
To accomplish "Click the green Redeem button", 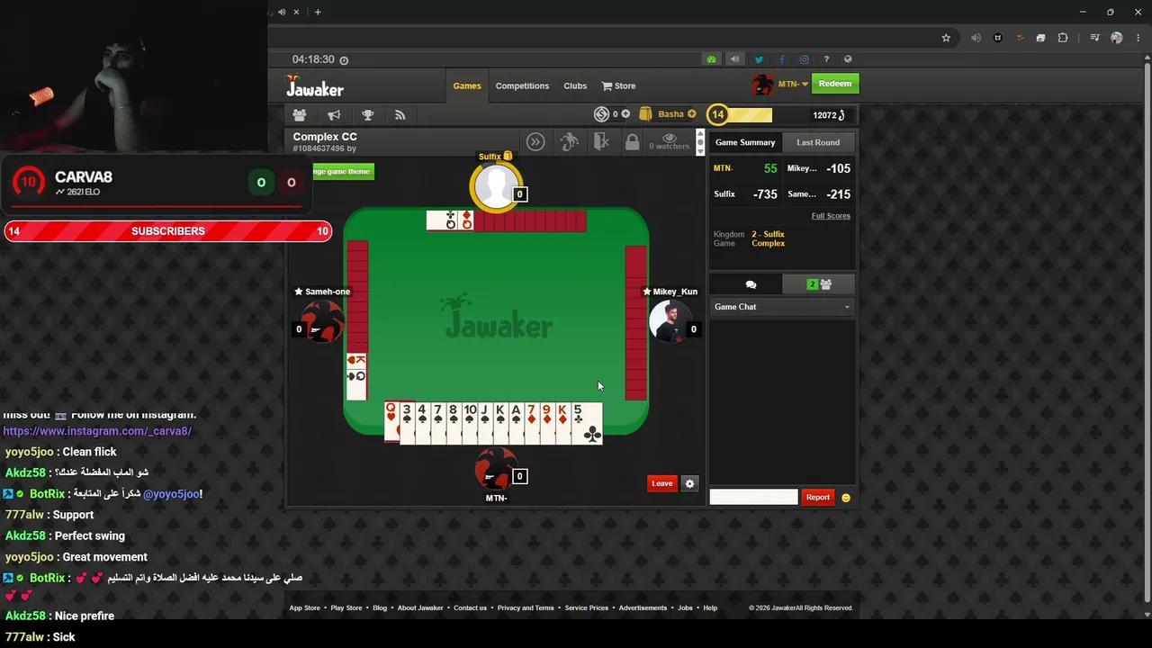I will 834,84.
